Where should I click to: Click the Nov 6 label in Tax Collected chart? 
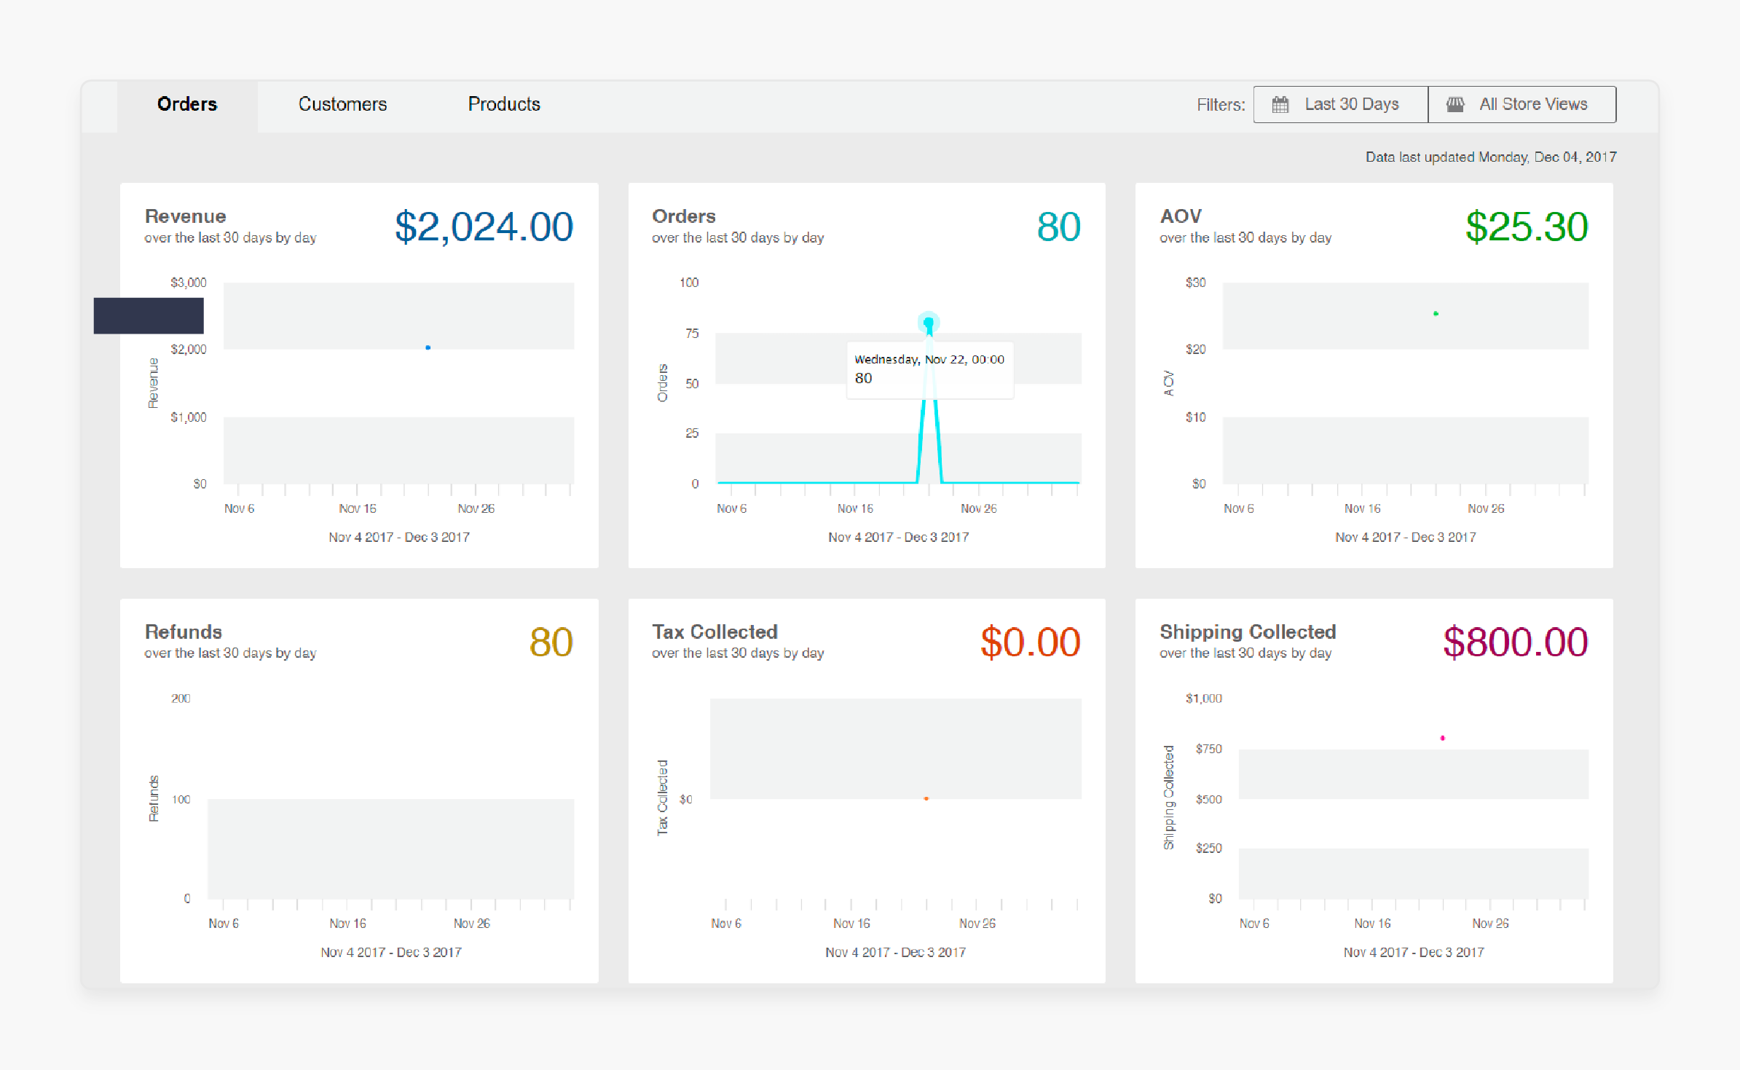tap(726, 924)
